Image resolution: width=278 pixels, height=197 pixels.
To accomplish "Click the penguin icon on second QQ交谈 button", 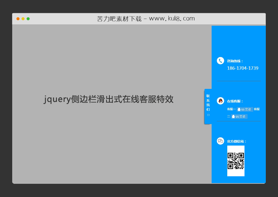I will tap(234, 116).
